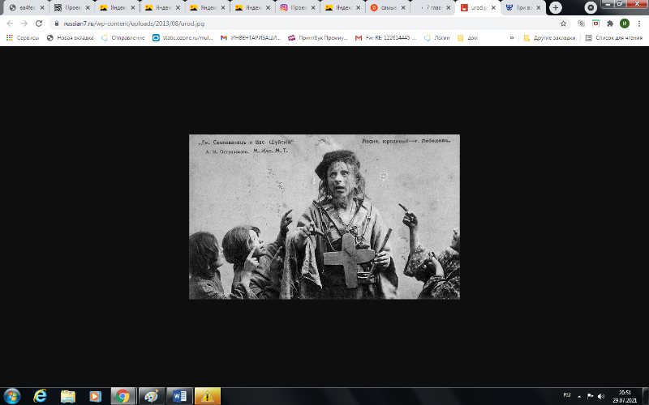Open the S extension icon in toolbar
The image size is (649, 405).
(x=581, y=23)
